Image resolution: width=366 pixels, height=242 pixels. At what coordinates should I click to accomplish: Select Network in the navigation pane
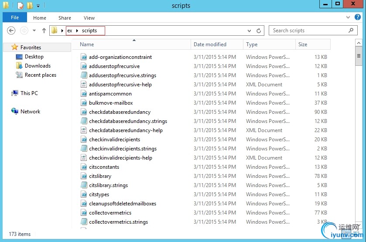point(30,112)
